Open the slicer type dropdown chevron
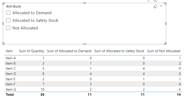This screenshot has width=190, height=98. point(161,6)
